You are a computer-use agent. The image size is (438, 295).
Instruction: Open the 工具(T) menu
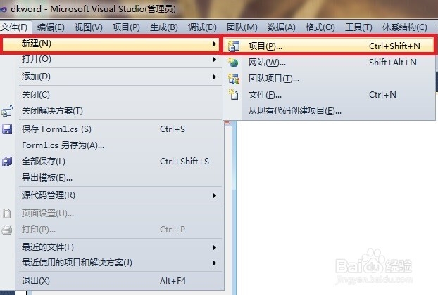click(358, 27)
